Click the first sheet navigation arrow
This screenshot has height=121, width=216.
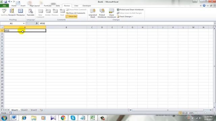coord(1,110)
